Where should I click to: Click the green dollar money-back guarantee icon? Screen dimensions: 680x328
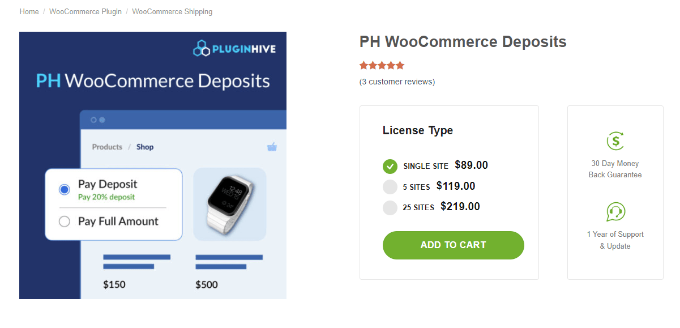click(615, 140)
